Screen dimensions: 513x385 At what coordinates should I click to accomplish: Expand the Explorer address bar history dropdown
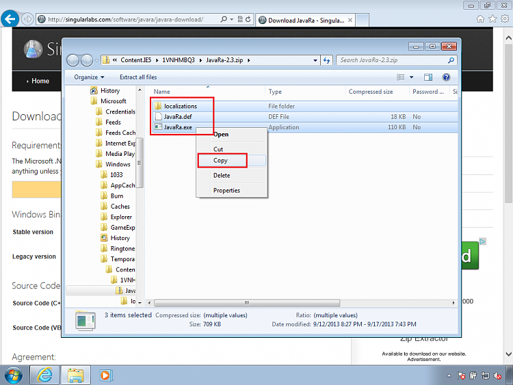coord(315,60)
